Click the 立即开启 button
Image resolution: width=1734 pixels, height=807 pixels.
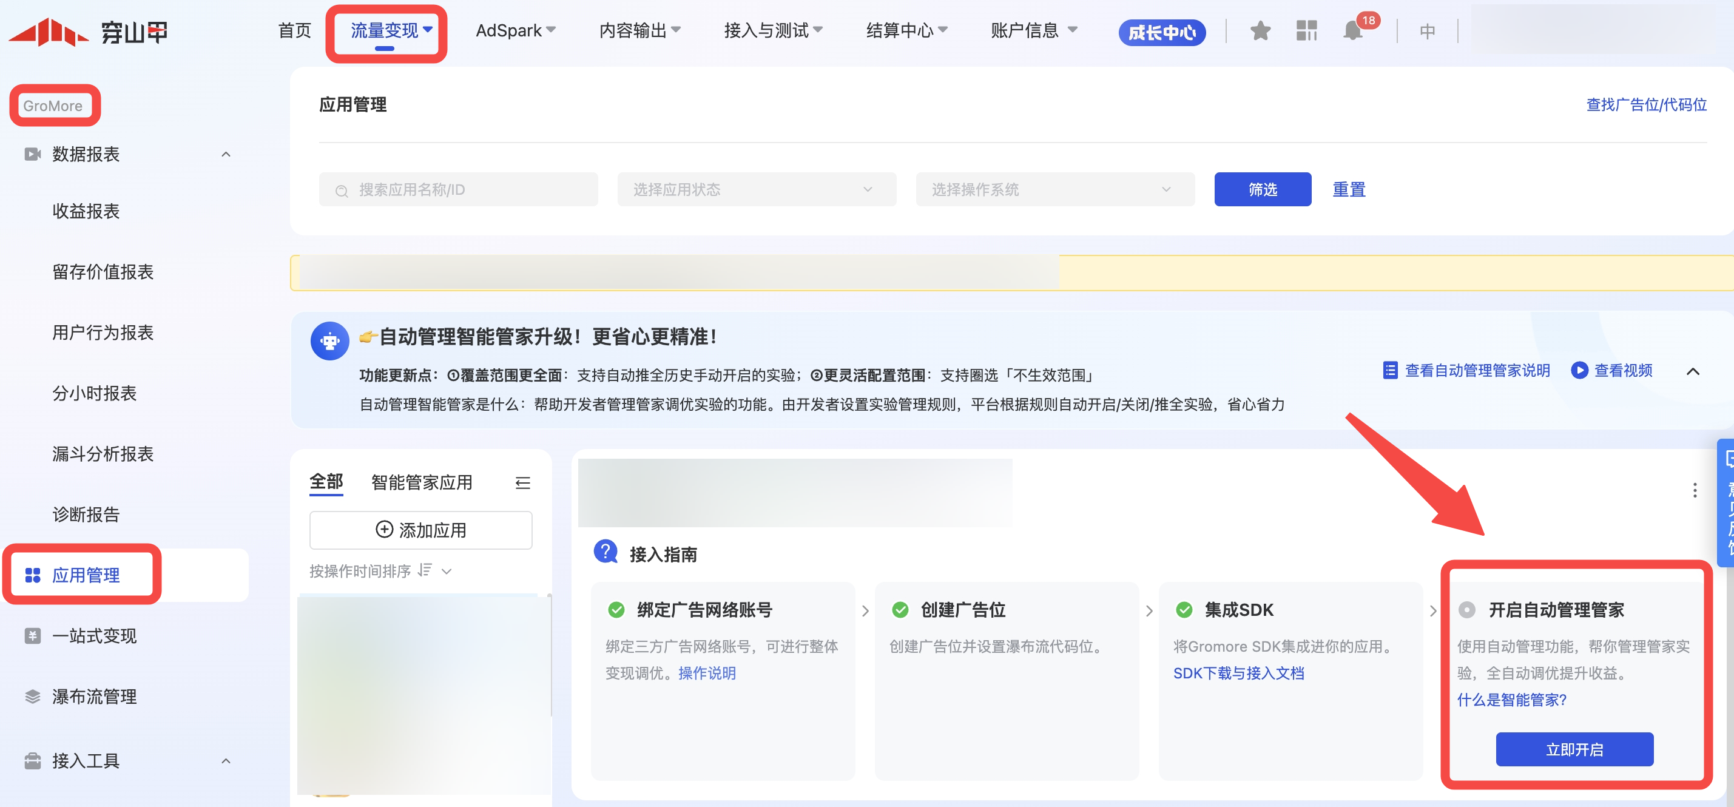pos(1574,749)
